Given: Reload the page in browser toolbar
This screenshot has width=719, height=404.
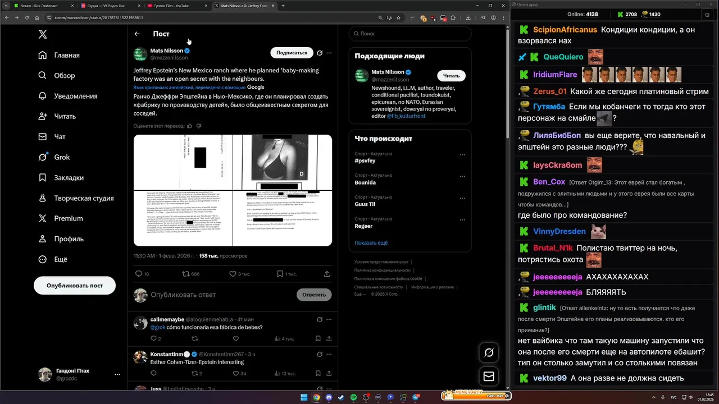Looking at the screenshot, I should (x=27, y=17).
